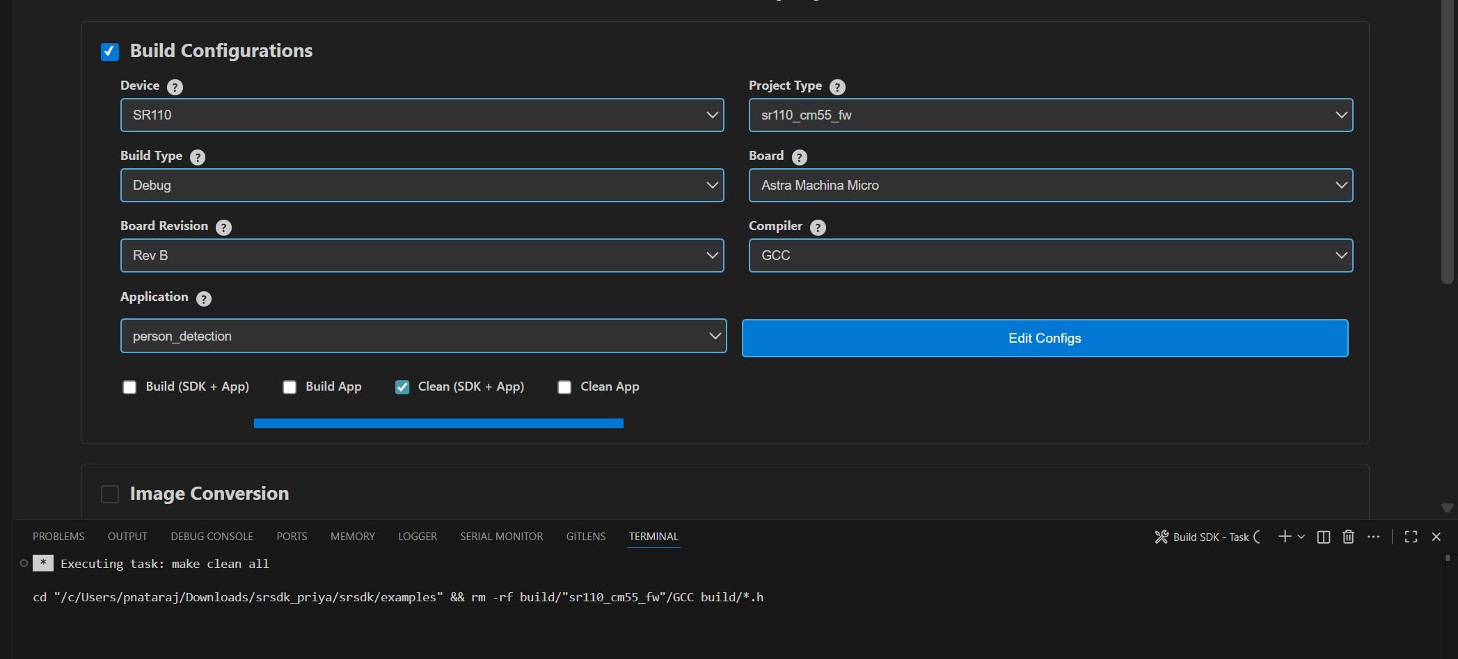The width and height of the screenshot is (1458, 659).
Task: Click the help icon beside Project Type
Action: tap(837, 87)
